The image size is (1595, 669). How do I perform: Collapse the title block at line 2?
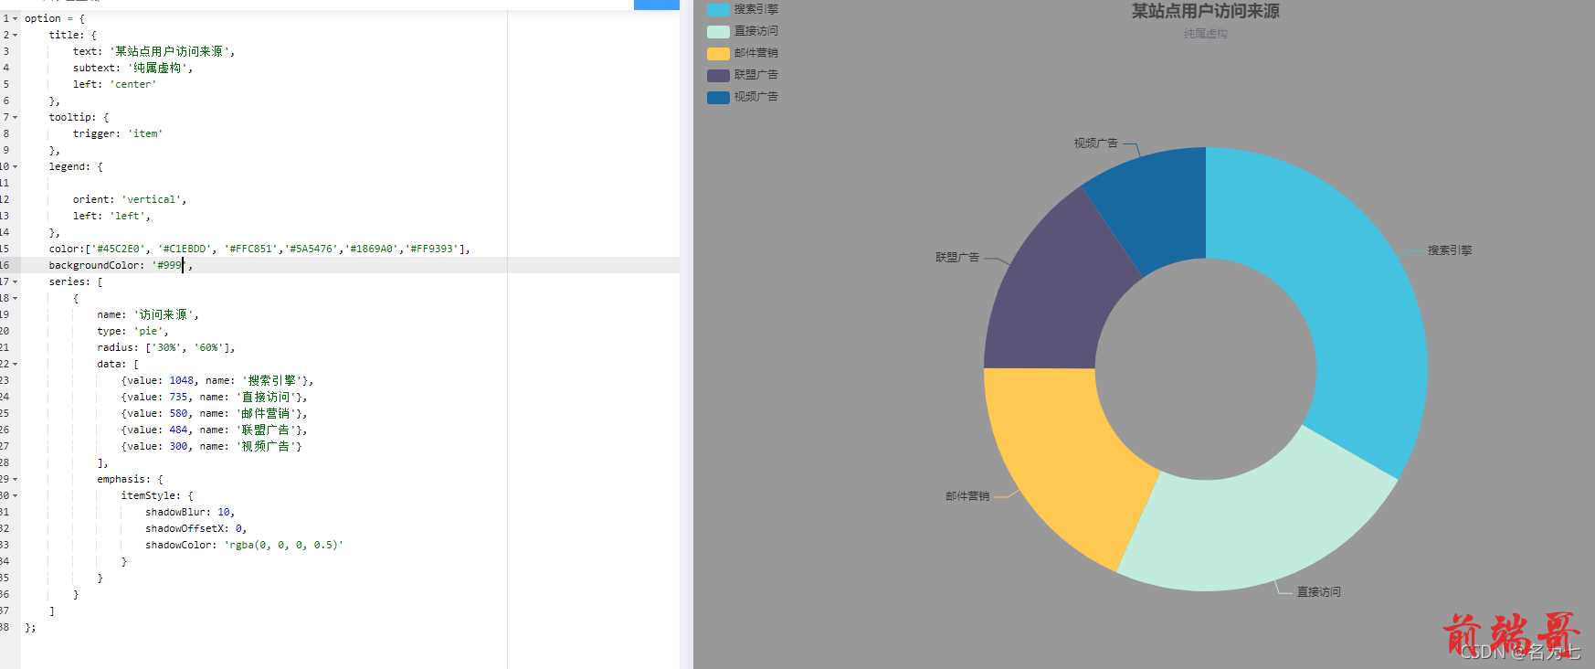point(15,35)
